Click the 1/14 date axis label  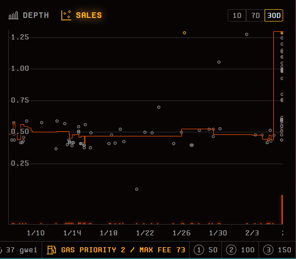(72, 233)
